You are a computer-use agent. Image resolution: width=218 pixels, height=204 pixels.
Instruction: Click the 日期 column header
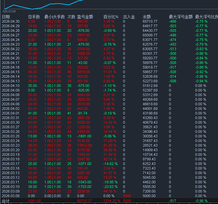(6, 17)
